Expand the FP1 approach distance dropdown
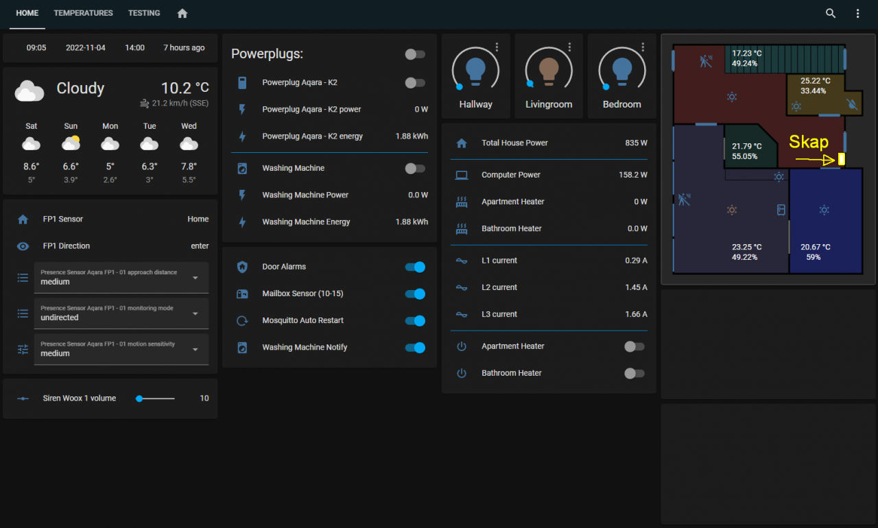Screen dimensions: 878x528 121,278
